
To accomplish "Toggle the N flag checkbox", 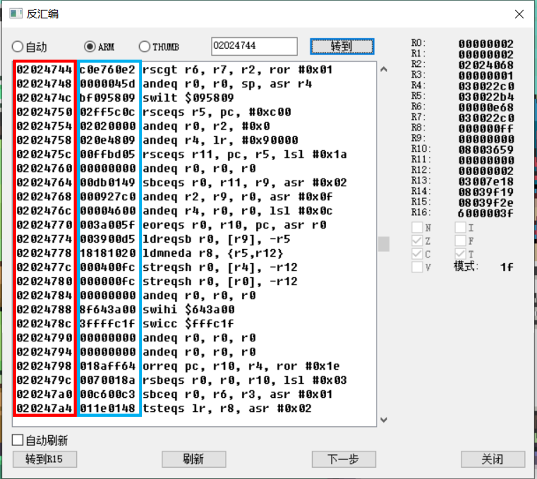I will pyautogui.click(x=417, y=227).
